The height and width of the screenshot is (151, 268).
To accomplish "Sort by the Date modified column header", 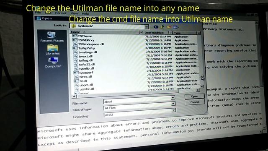I will coord(156,33).
